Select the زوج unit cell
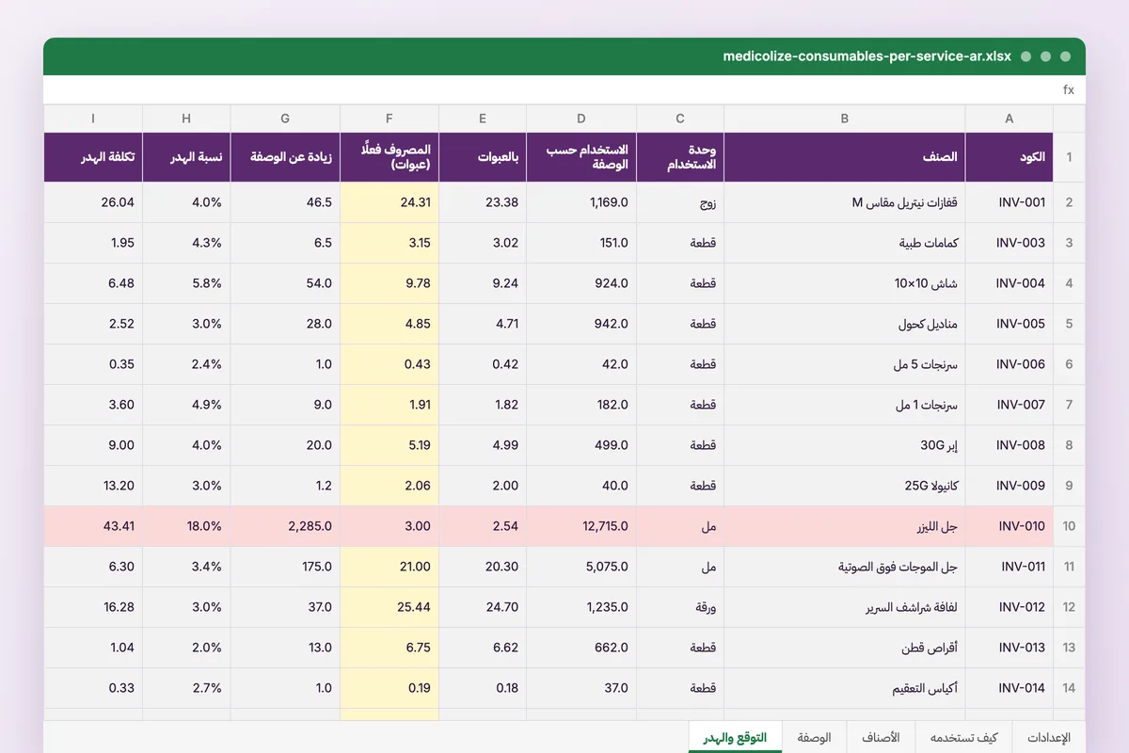 pos(680,202)
